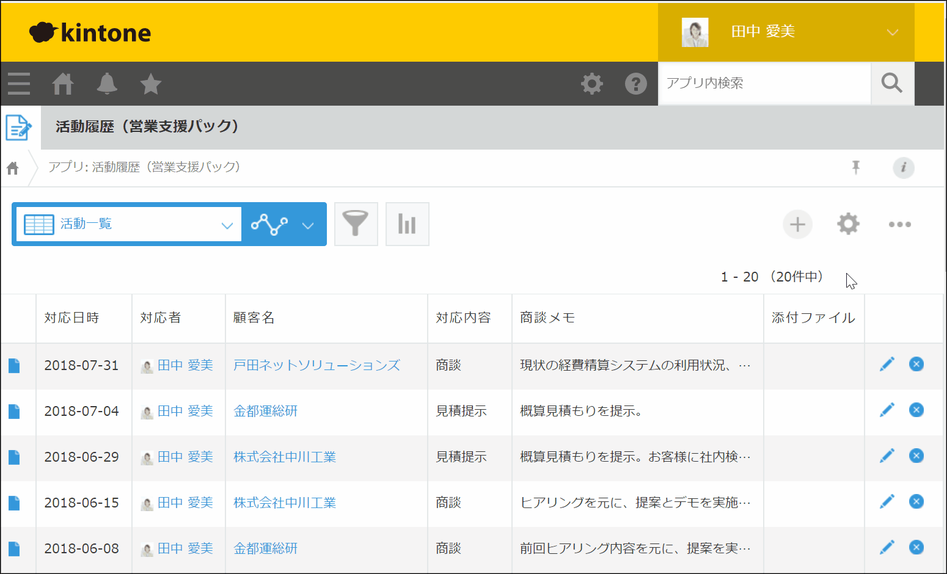Screen dimensions: 947x574
Task: Open the 活動一覧 view selector dropdown
Action: coord(126,224)
